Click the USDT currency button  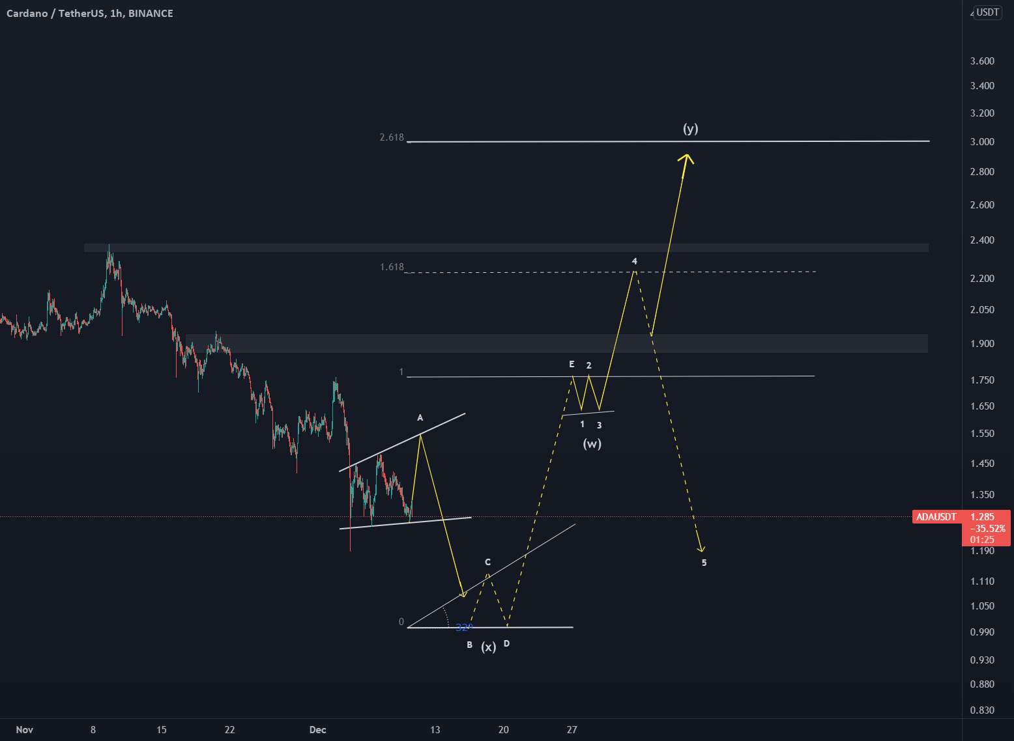pos(988,12)
